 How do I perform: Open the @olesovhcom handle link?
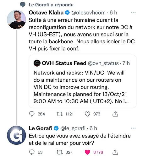(88, 13)
